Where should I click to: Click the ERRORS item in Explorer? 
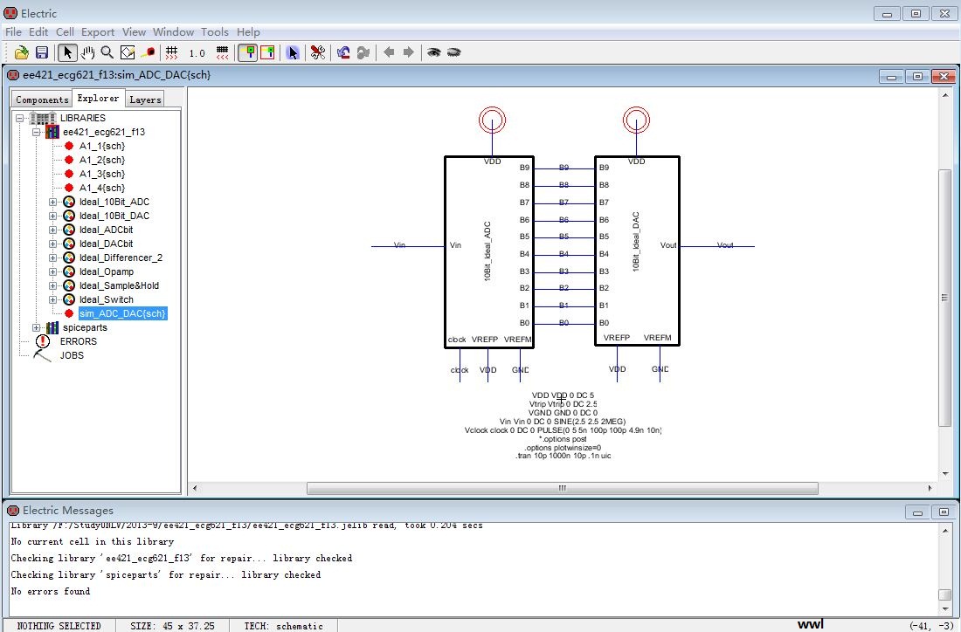click(x=78, y=341)
